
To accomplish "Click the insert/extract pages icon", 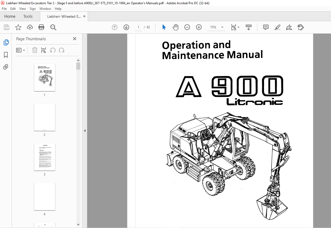I will click(44, 50).
